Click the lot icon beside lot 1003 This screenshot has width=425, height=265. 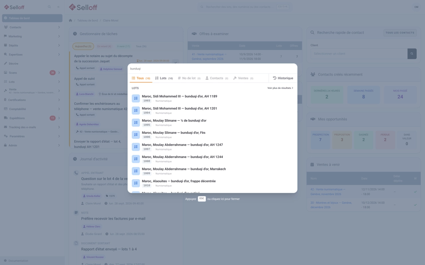click(136, 98)
